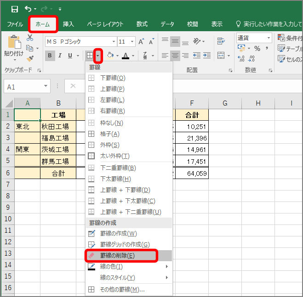Open the borders dropdown arrow
Screen dimensions: 303x297
coord(98,56)
